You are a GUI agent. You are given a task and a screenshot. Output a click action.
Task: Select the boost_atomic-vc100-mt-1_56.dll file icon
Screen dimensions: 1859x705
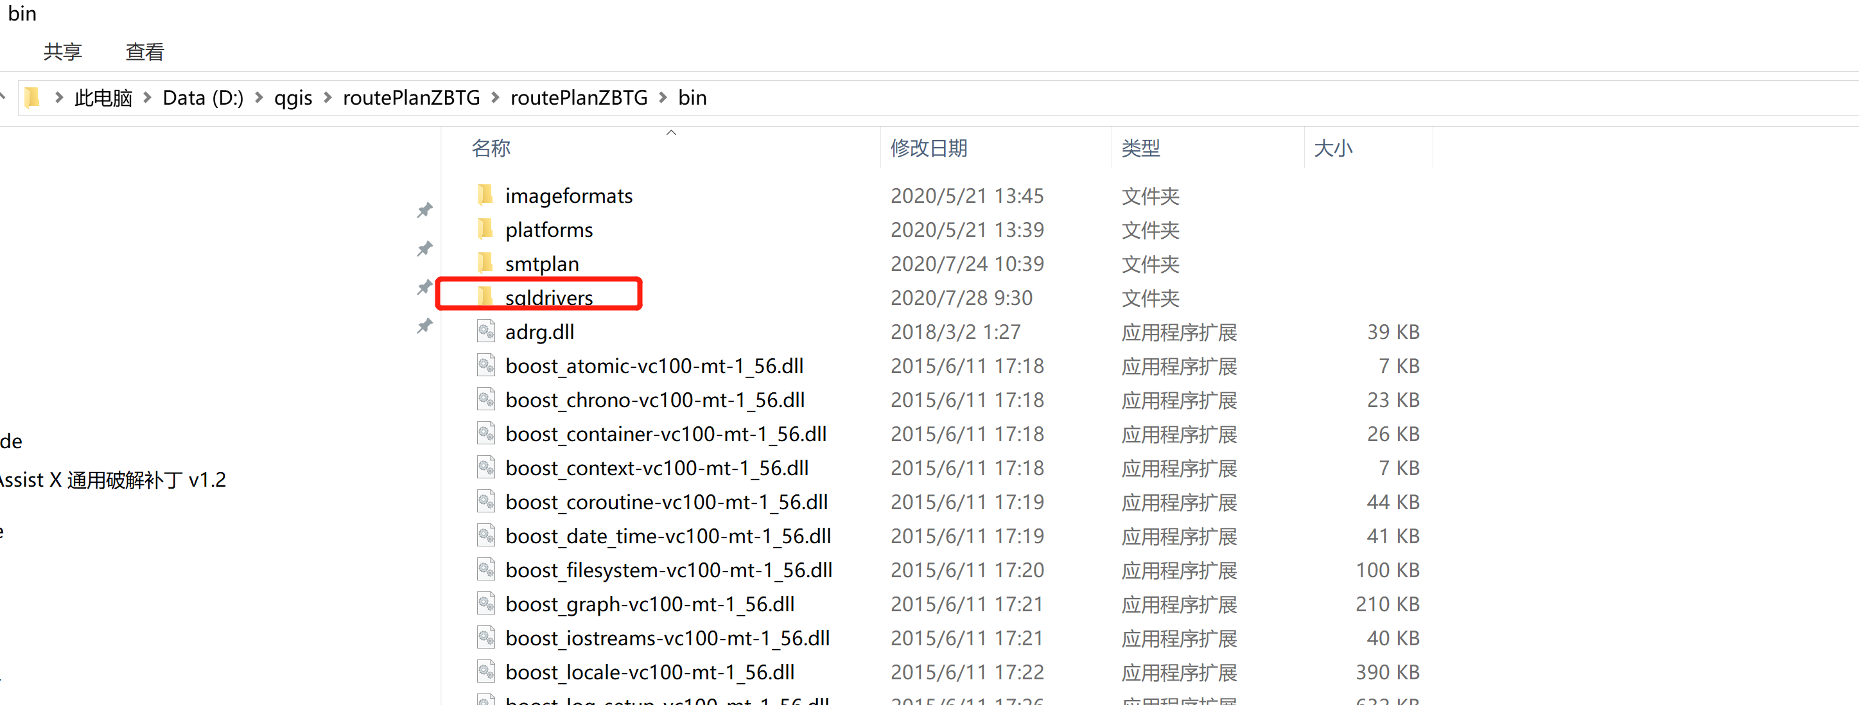(485, 365)
